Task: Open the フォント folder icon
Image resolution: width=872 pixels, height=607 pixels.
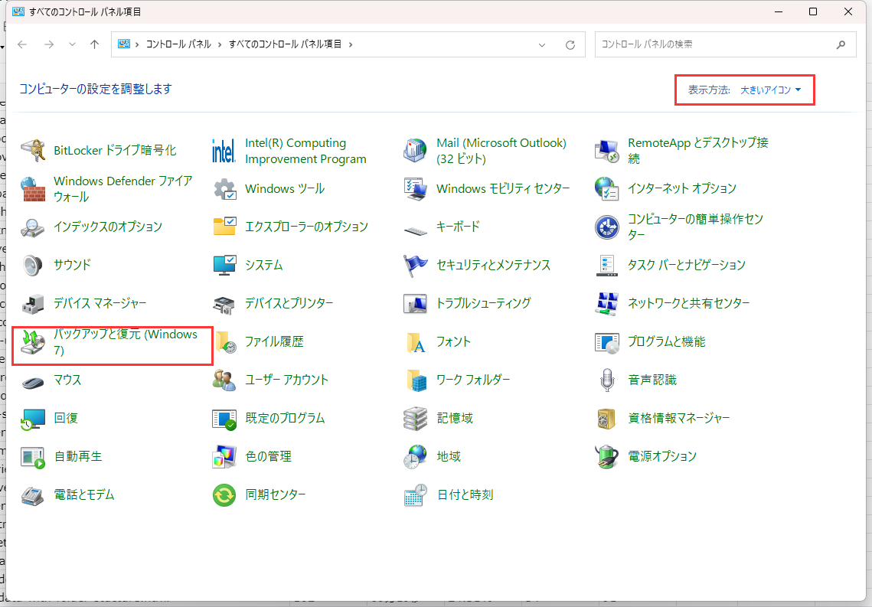Action: point(415,342)
